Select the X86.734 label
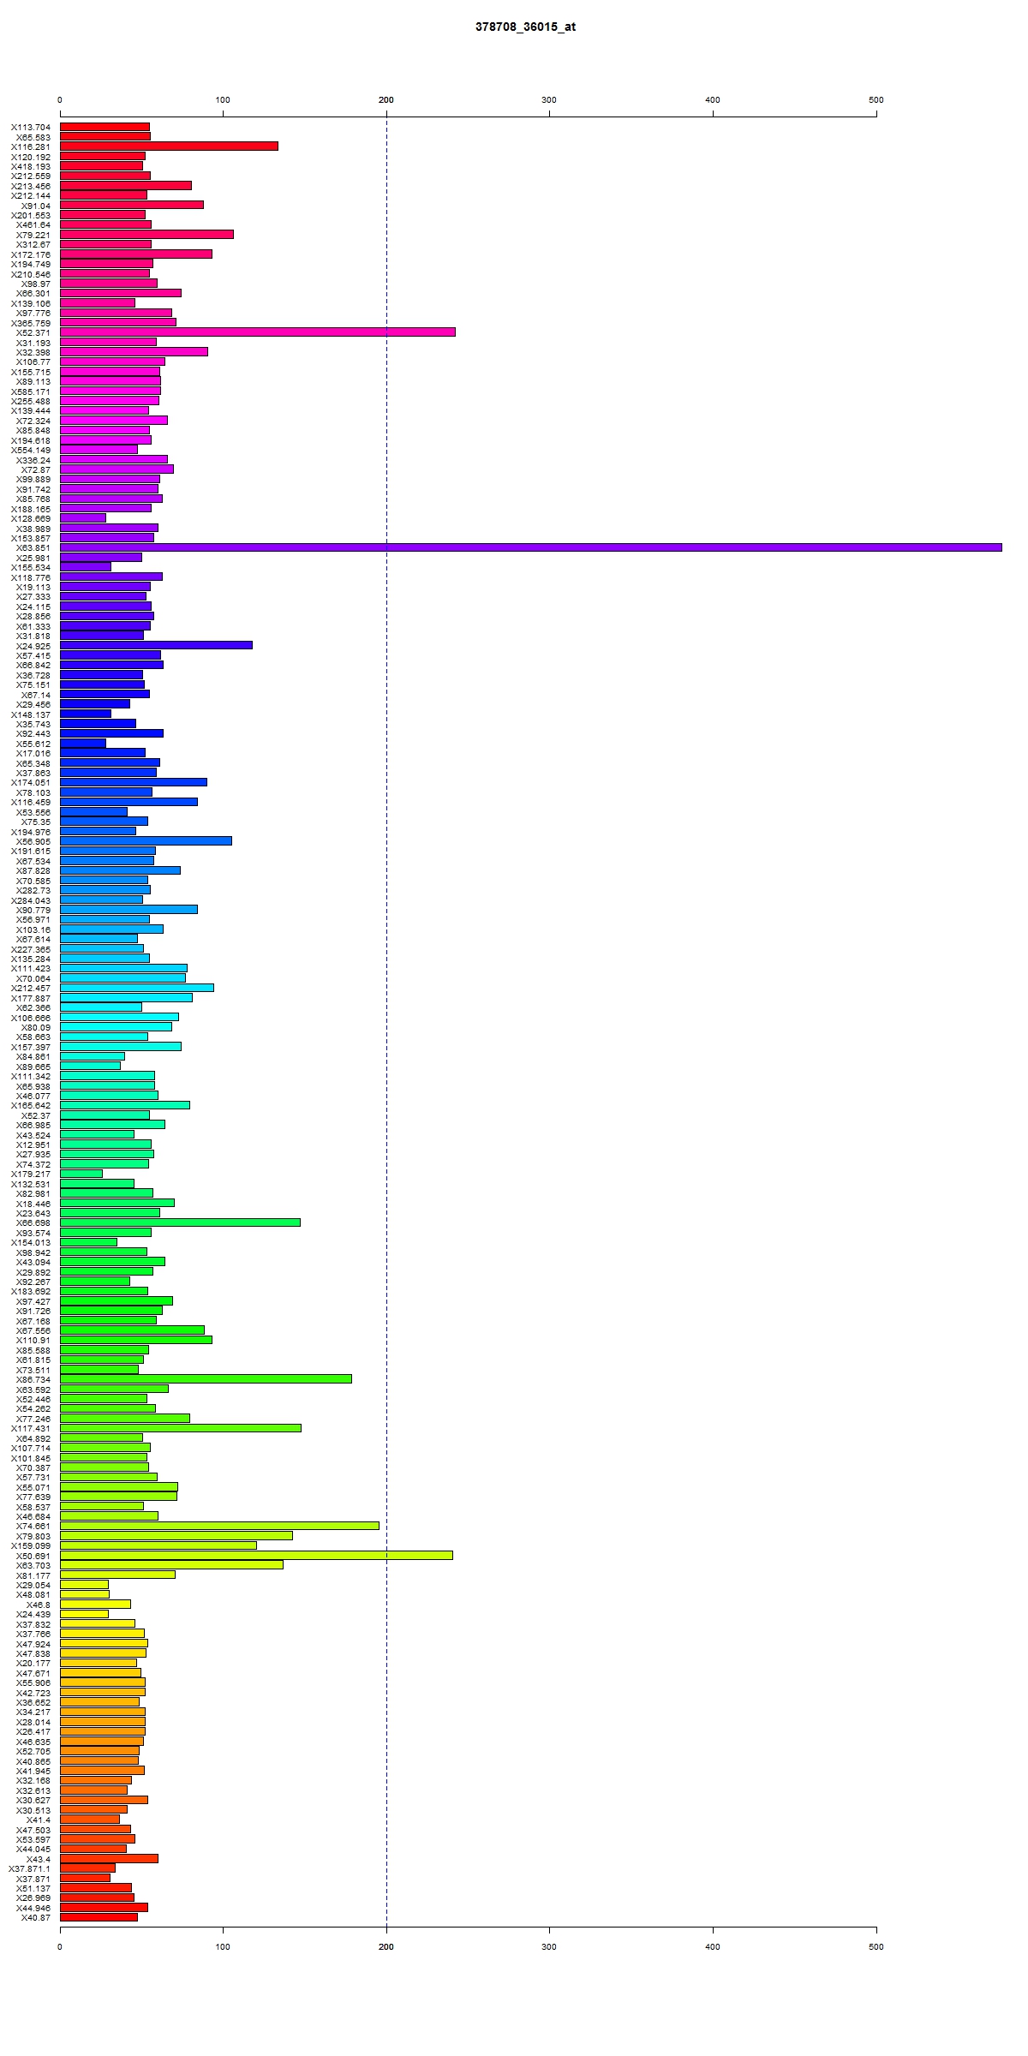The height and width of the screenshot is (2056, 1028). 33,1380
